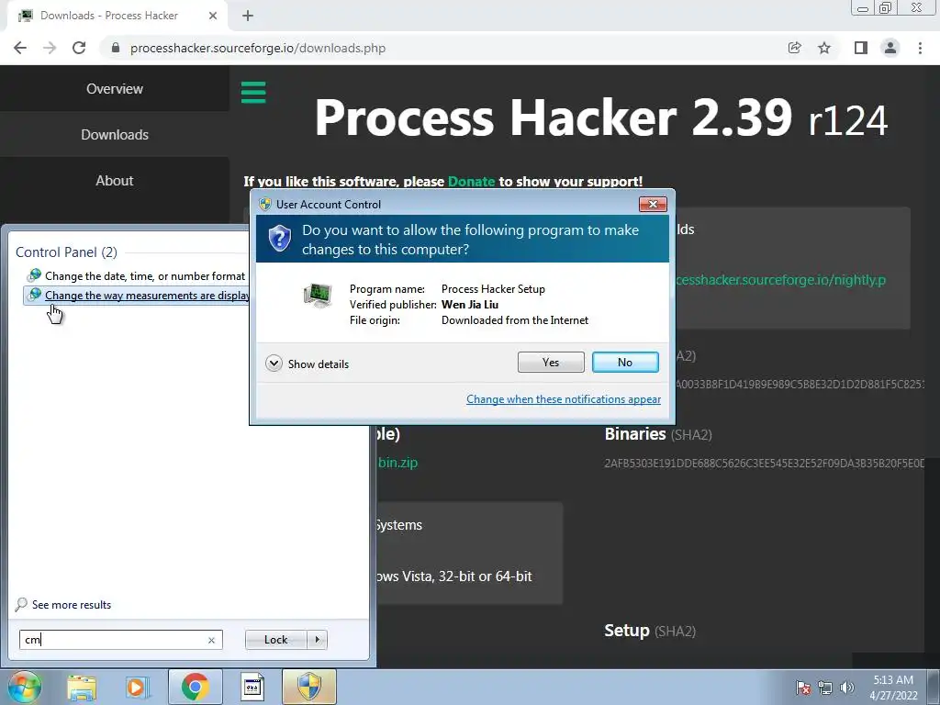Screen dimensions: 940x705
Task: Close the User Account Control dialog
Action: click(x=653, y=205)
